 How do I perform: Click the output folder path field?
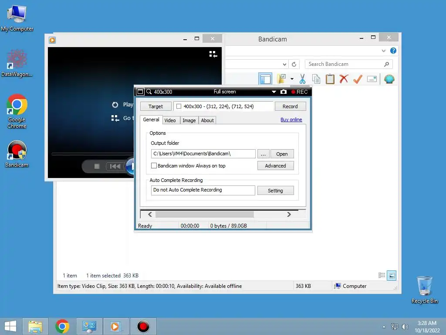click(203, 154)
